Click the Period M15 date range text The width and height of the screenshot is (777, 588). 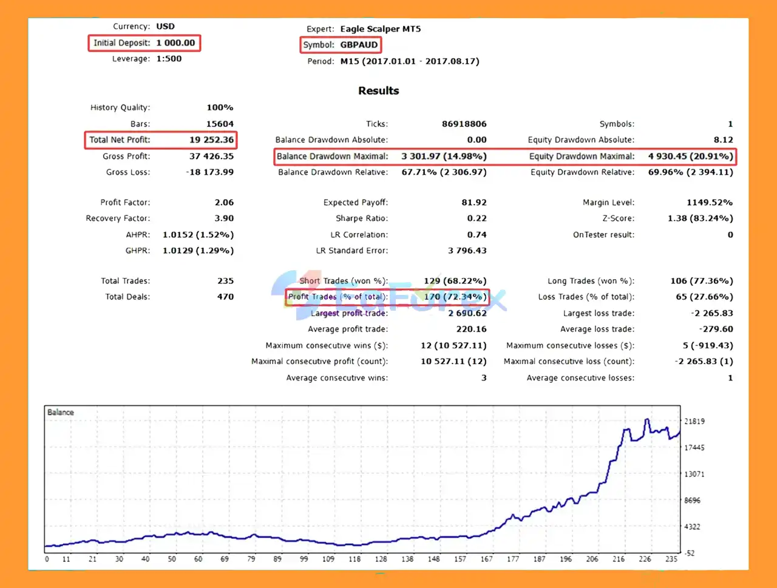coord(410,61)
